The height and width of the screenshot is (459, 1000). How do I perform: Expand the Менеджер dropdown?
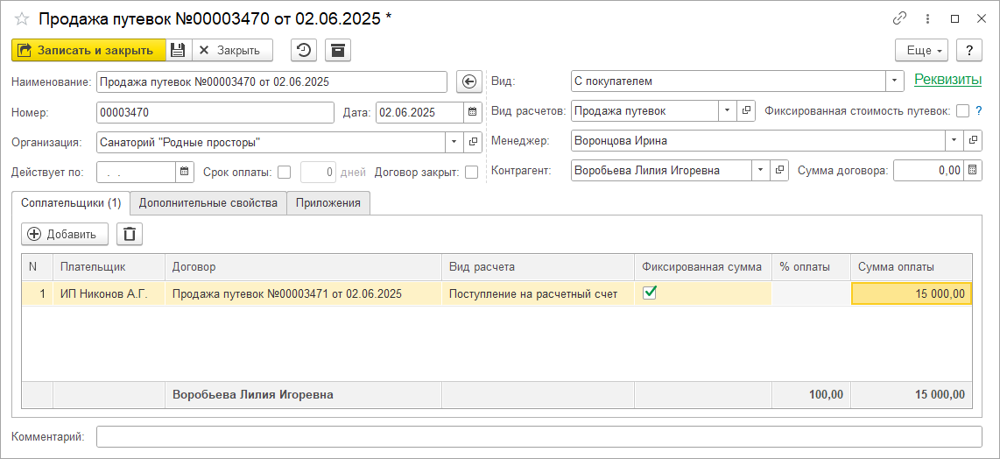click(x=955, y=140)
